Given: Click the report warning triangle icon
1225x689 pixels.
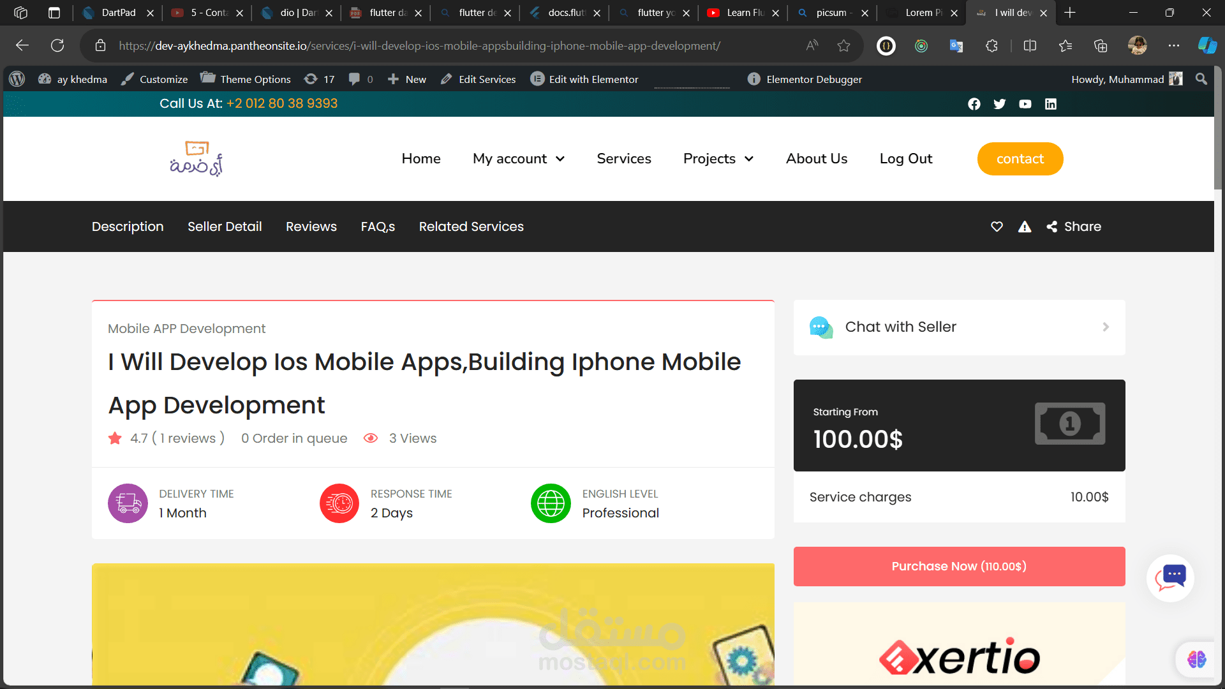Looking at the screenshot, I should pyautogui.click(x=1025, y=226).
